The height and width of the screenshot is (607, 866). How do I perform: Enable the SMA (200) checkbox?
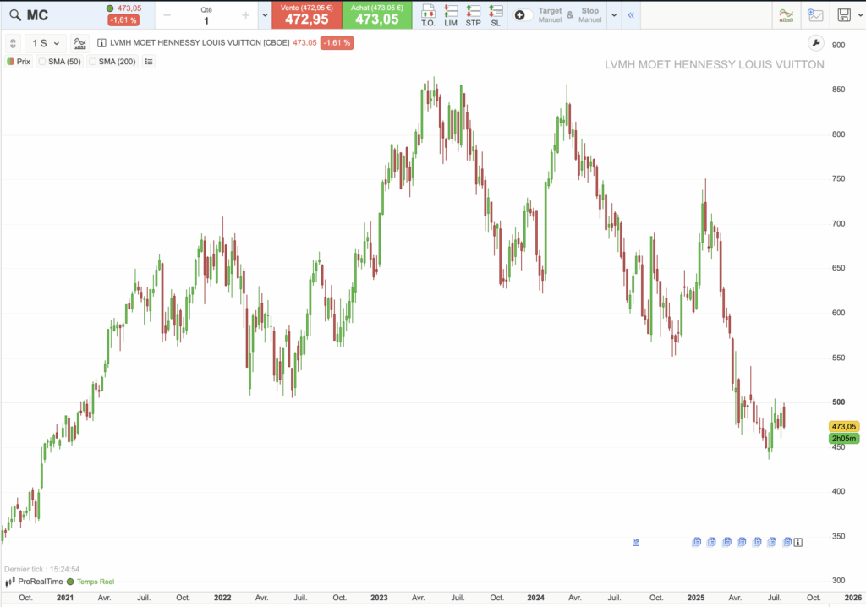pyautogui.click(x=93, y=62)
